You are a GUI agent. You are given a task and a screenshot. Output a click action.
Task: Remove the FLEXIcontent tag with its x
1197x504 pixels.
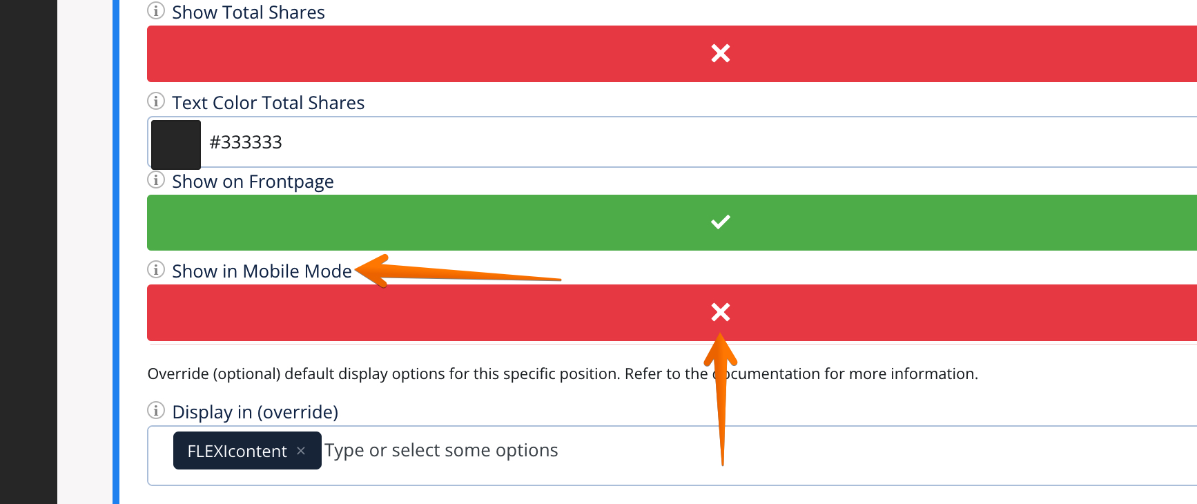tap(301, 451)
